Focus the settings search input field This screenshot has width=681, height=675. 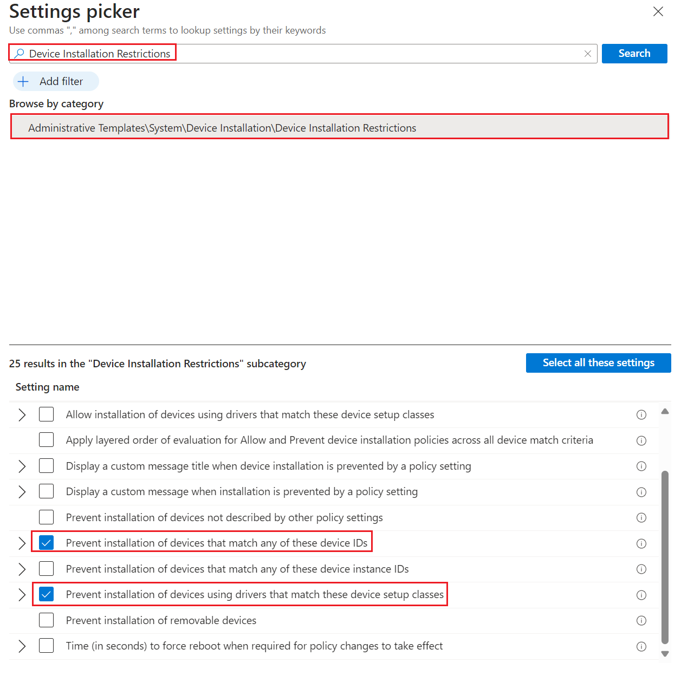point(303,54)
